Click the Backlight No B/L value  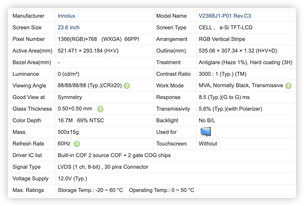coord(207,121)
